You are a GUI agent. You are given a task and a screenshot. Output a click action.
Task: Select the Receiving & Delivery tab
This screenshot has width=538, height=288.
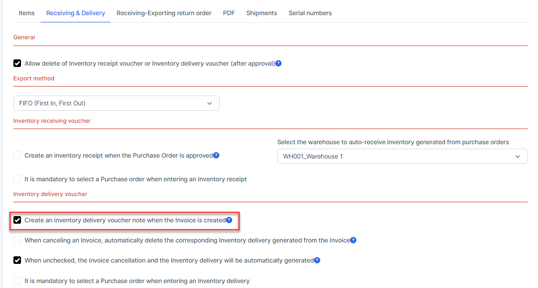(x=75, y=13)
